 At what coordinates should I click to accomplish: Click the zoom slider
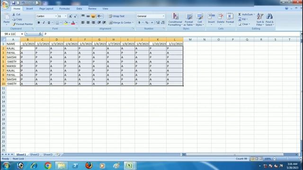pos(287,159)
